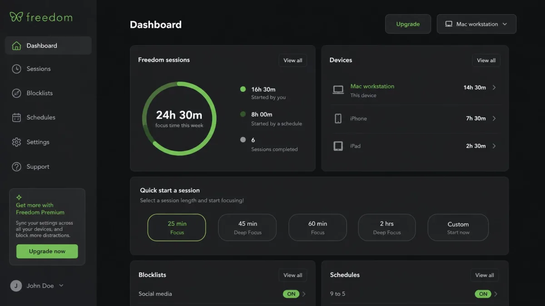545x306 pixels.
Task: Go to Dashboard in sidebar
Action: pos(48,46)
